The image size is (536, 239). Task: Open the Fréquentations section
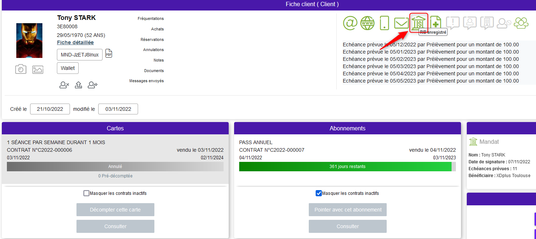pos(151,18)
